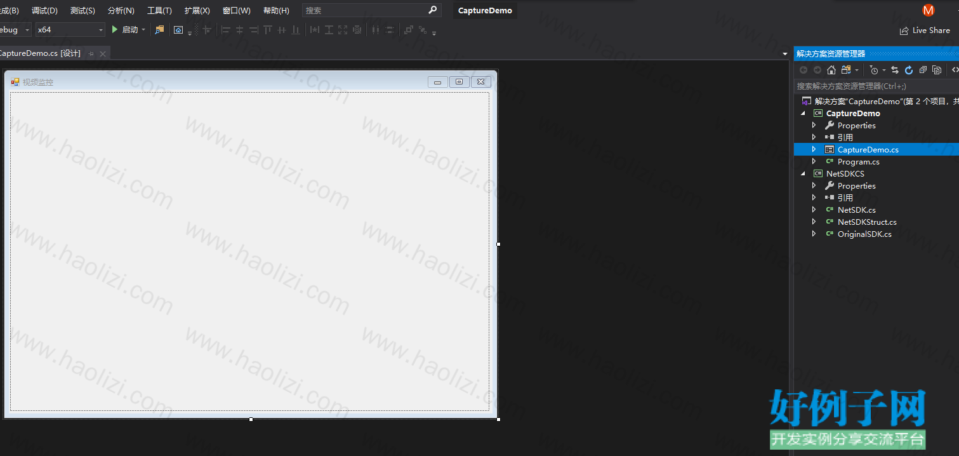Expand NetSDKStruct.cs node arrow
The width and height of the screenshot is (959, 456).
(814, 222)
